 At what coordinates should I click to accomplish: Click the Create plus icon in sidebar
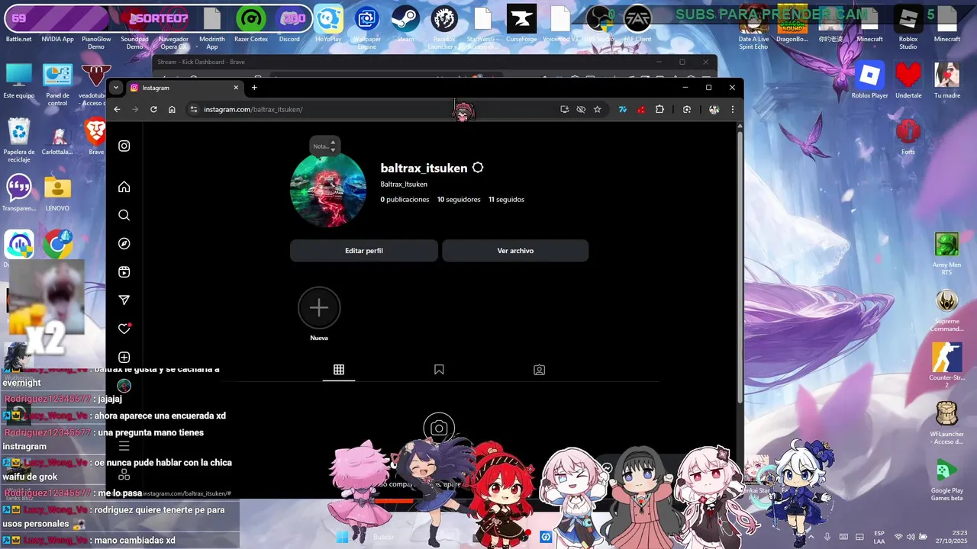[x=124, y=358]
